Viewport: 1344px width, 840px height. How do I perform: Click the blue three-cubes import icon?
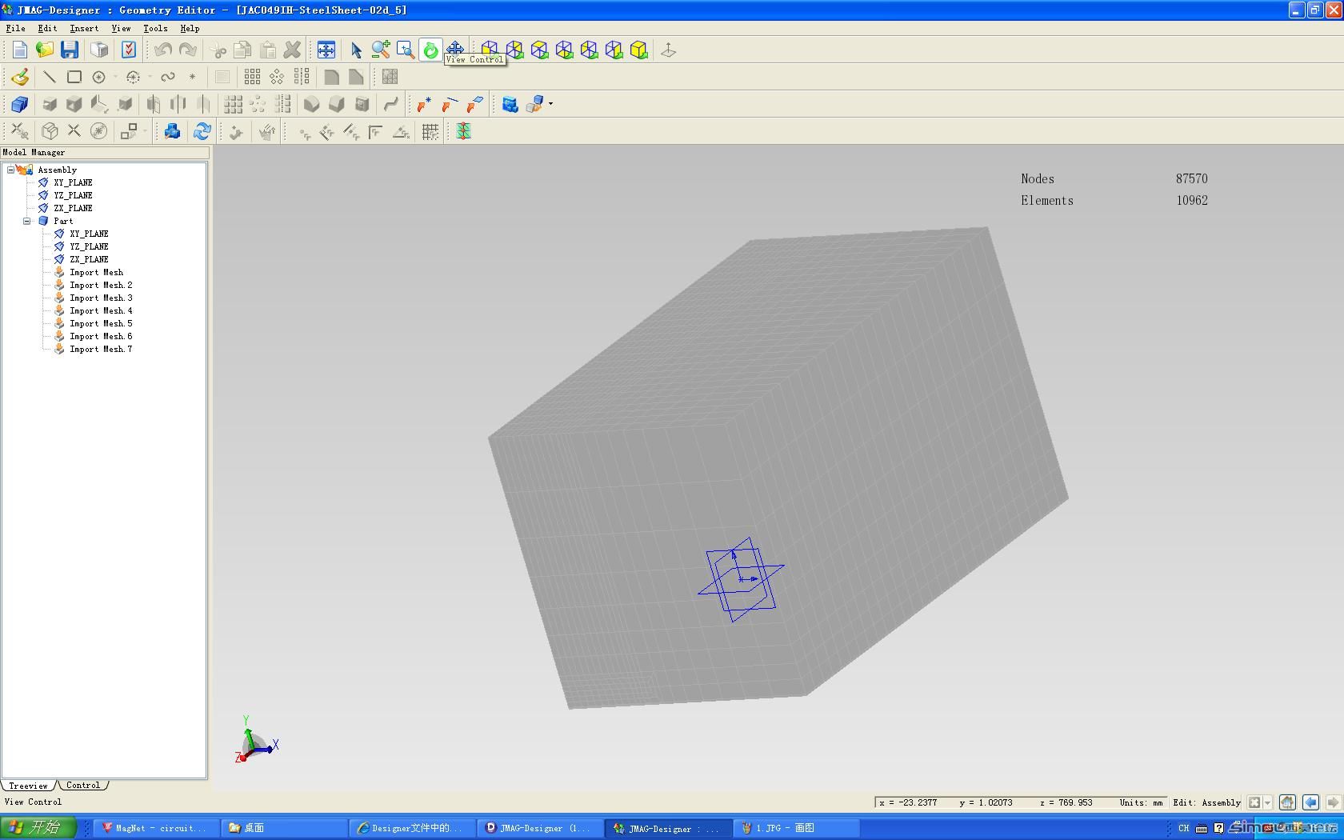(x=172, y=131)
